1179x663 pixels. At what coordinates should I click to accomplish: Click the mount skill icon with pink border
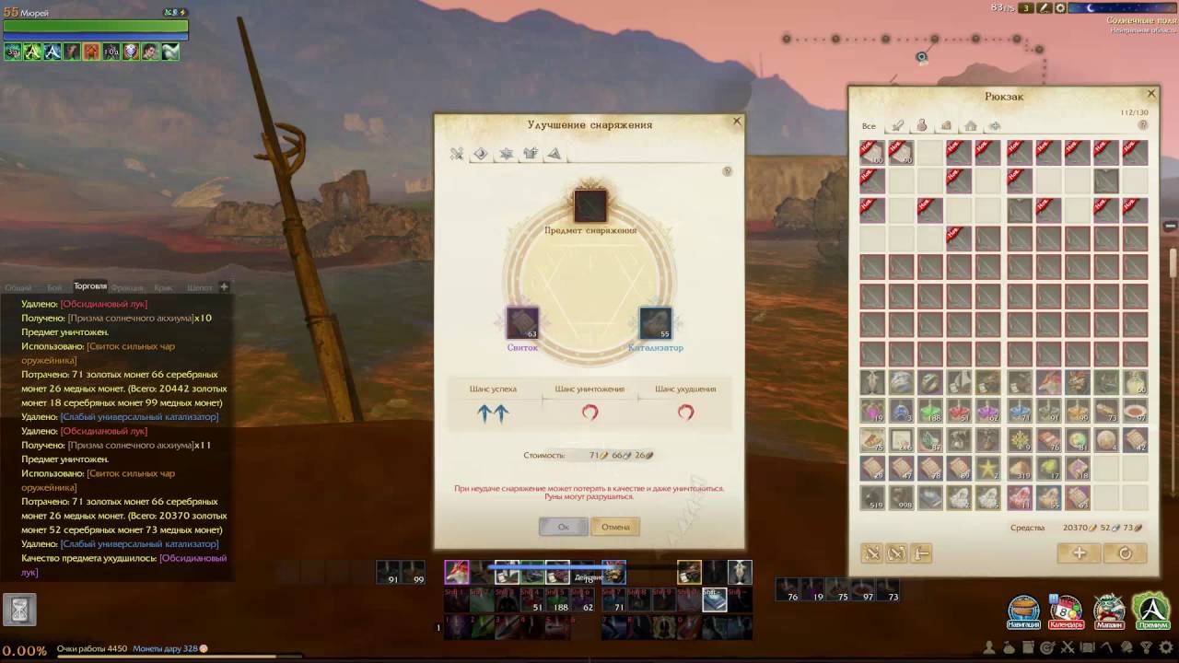pyautogui.click(x=457, y=573)
